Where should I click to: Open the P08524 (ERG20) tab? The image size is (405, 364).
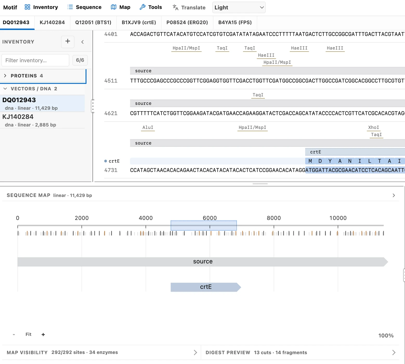pos(187,22)
